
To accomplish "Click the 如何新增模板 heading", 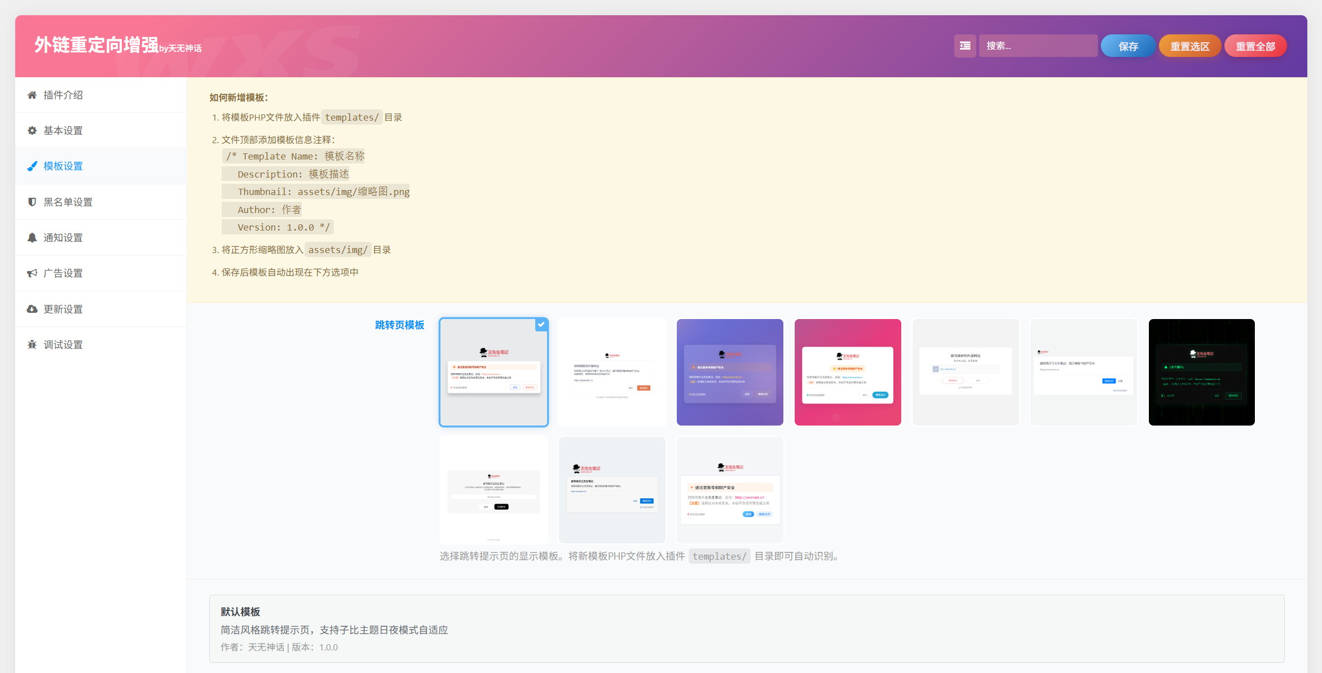I will 239,98.
